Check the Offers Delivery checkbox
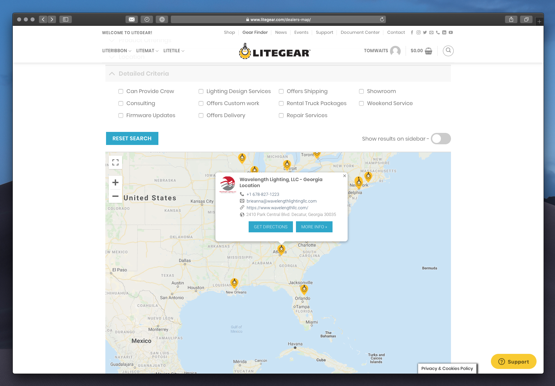Viewport: 555px width, 386px height. coord(201,115)
